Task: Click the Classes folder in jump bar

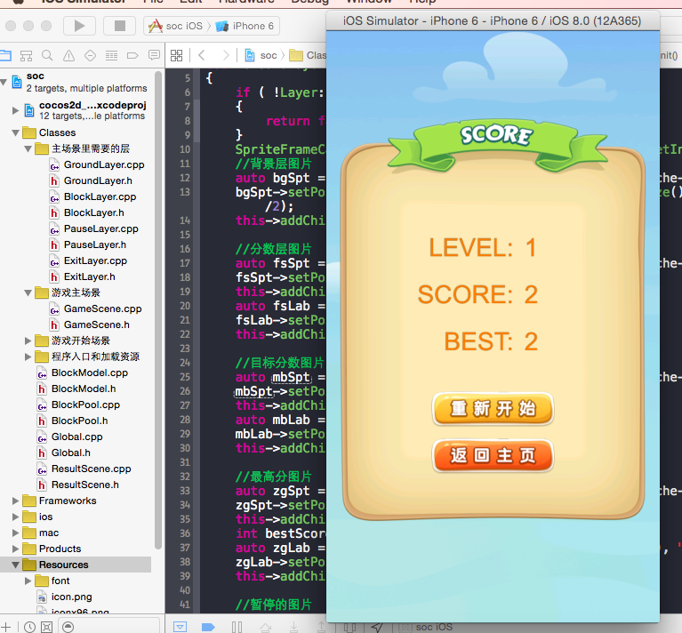Action: 308,55
